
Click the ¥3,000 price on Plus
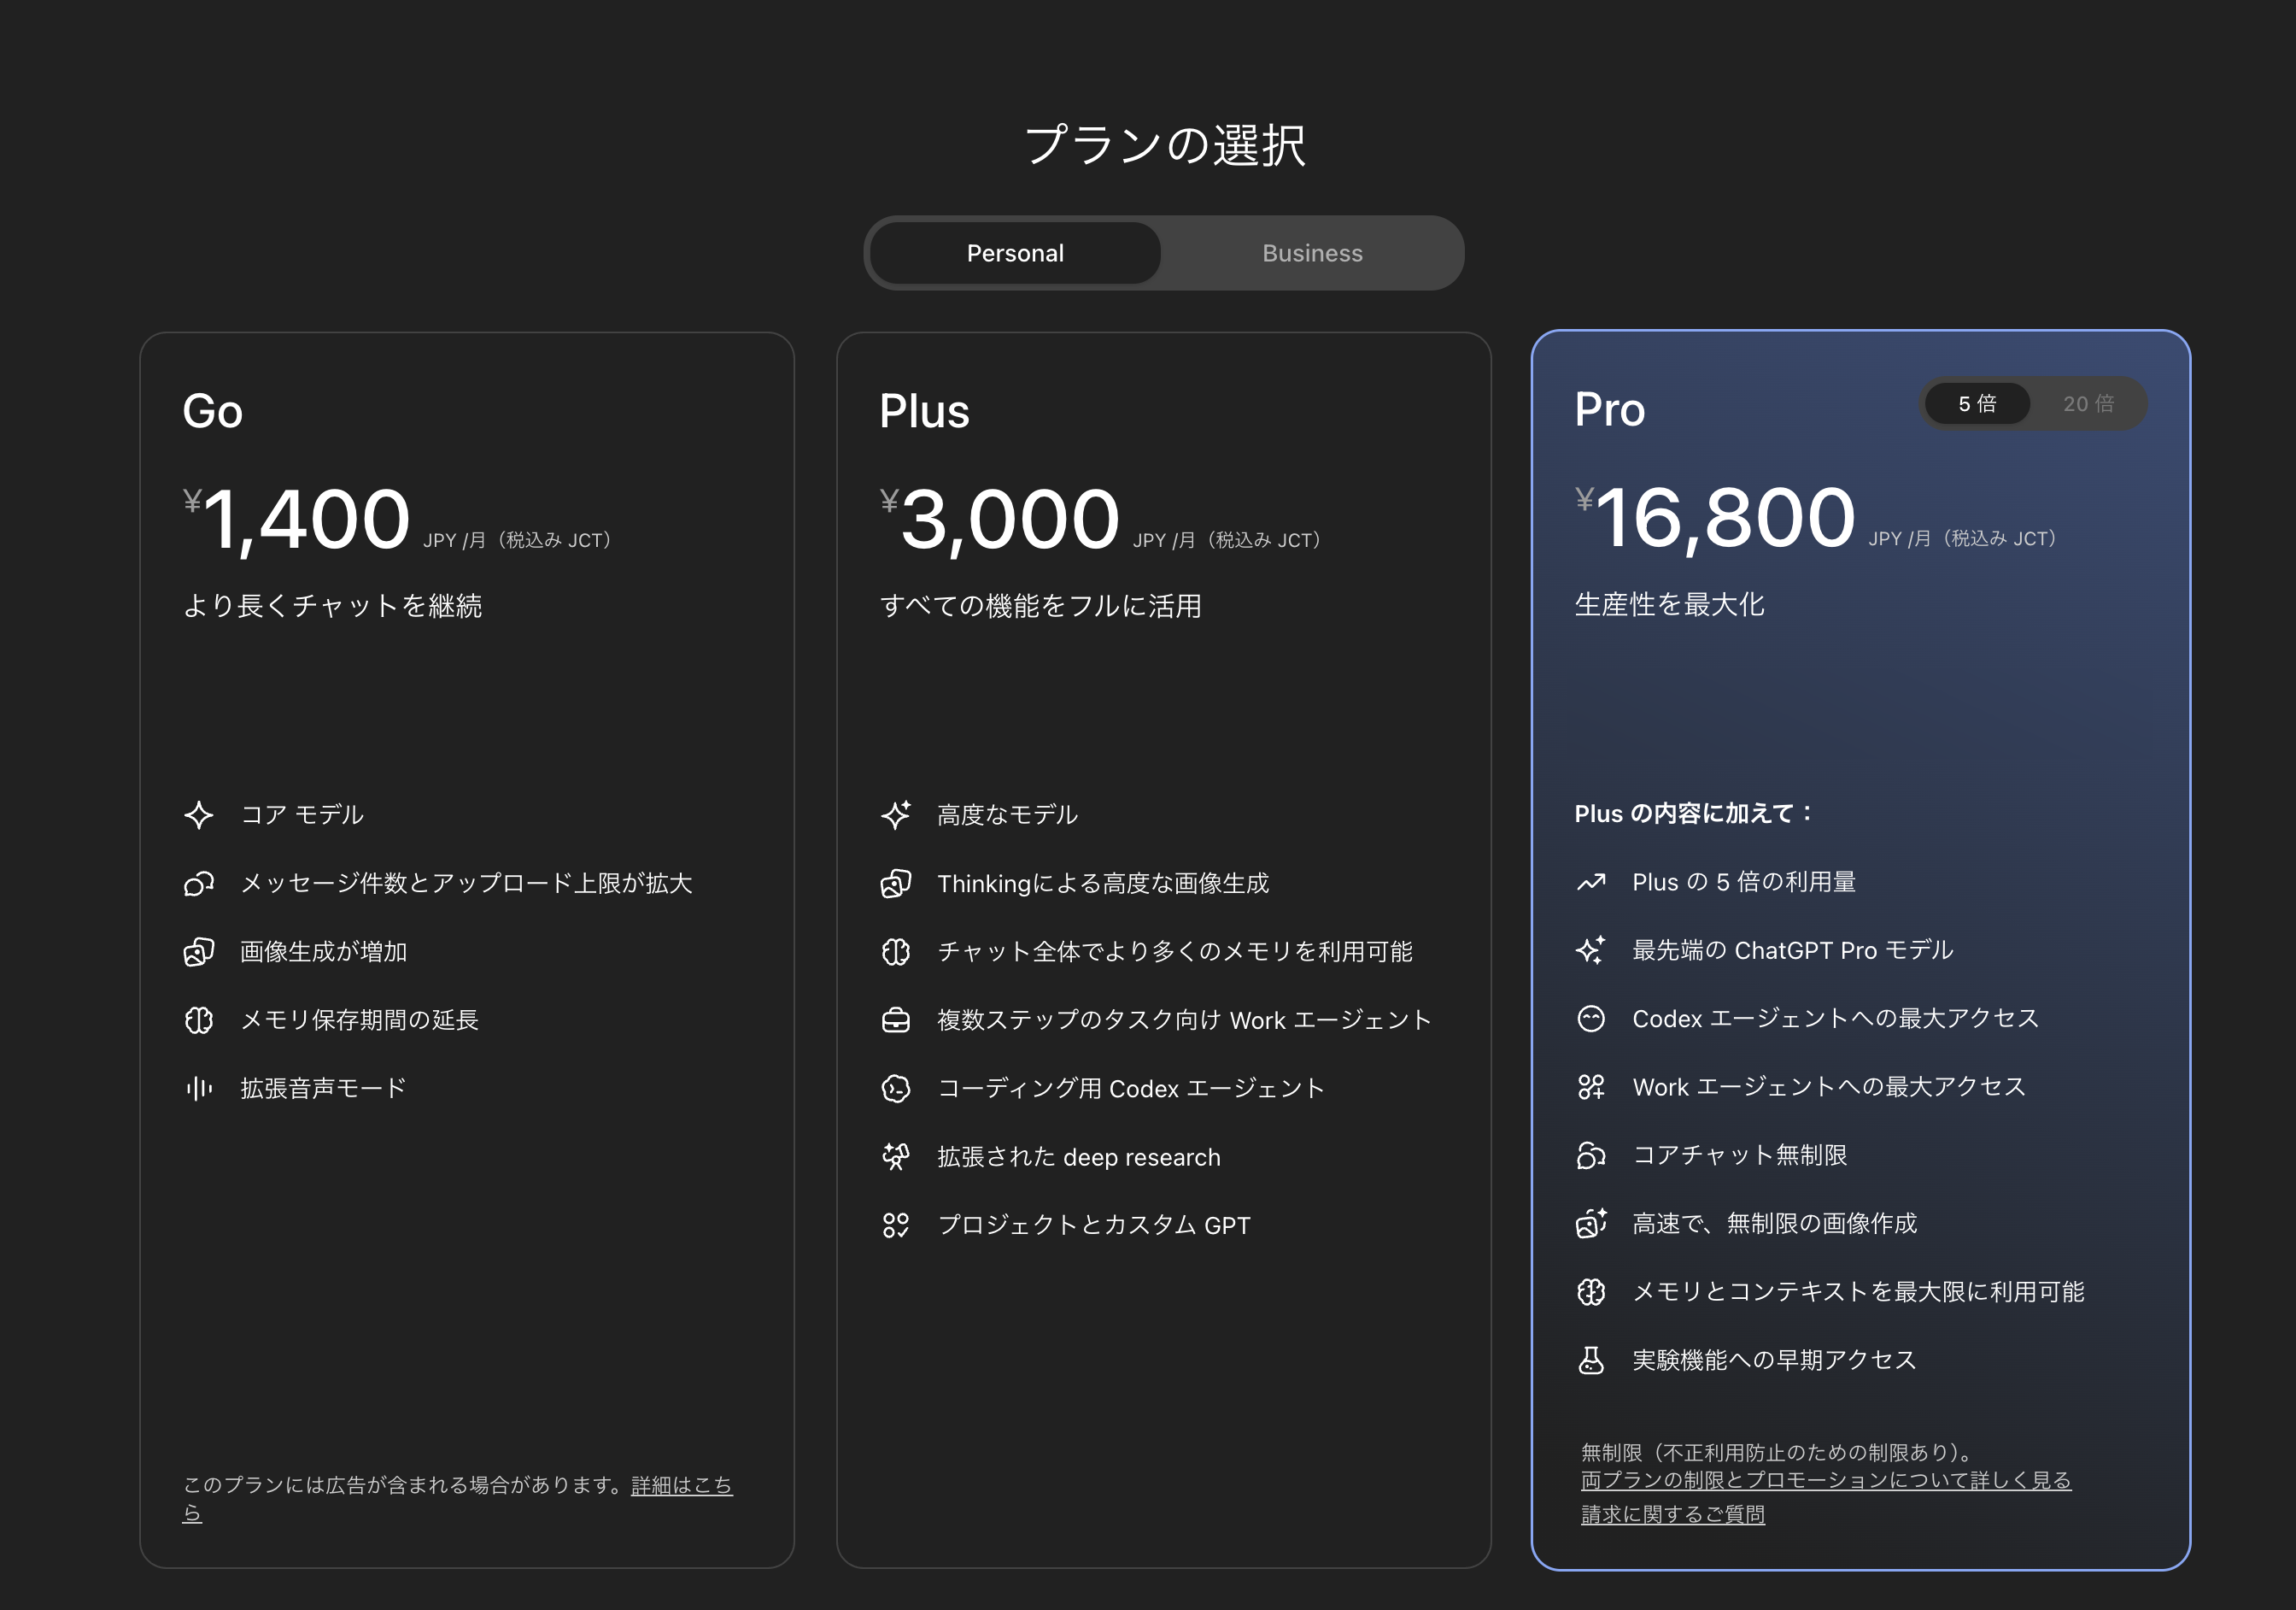tap(999, 520)
